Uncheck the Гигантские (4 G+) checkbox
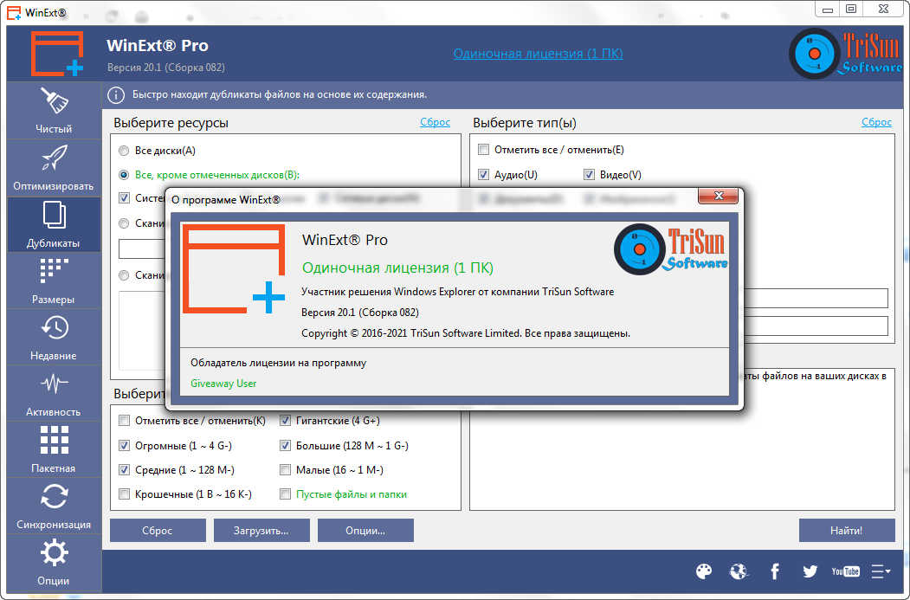Screen dimensions: 910x600 [x=285, y=421]
